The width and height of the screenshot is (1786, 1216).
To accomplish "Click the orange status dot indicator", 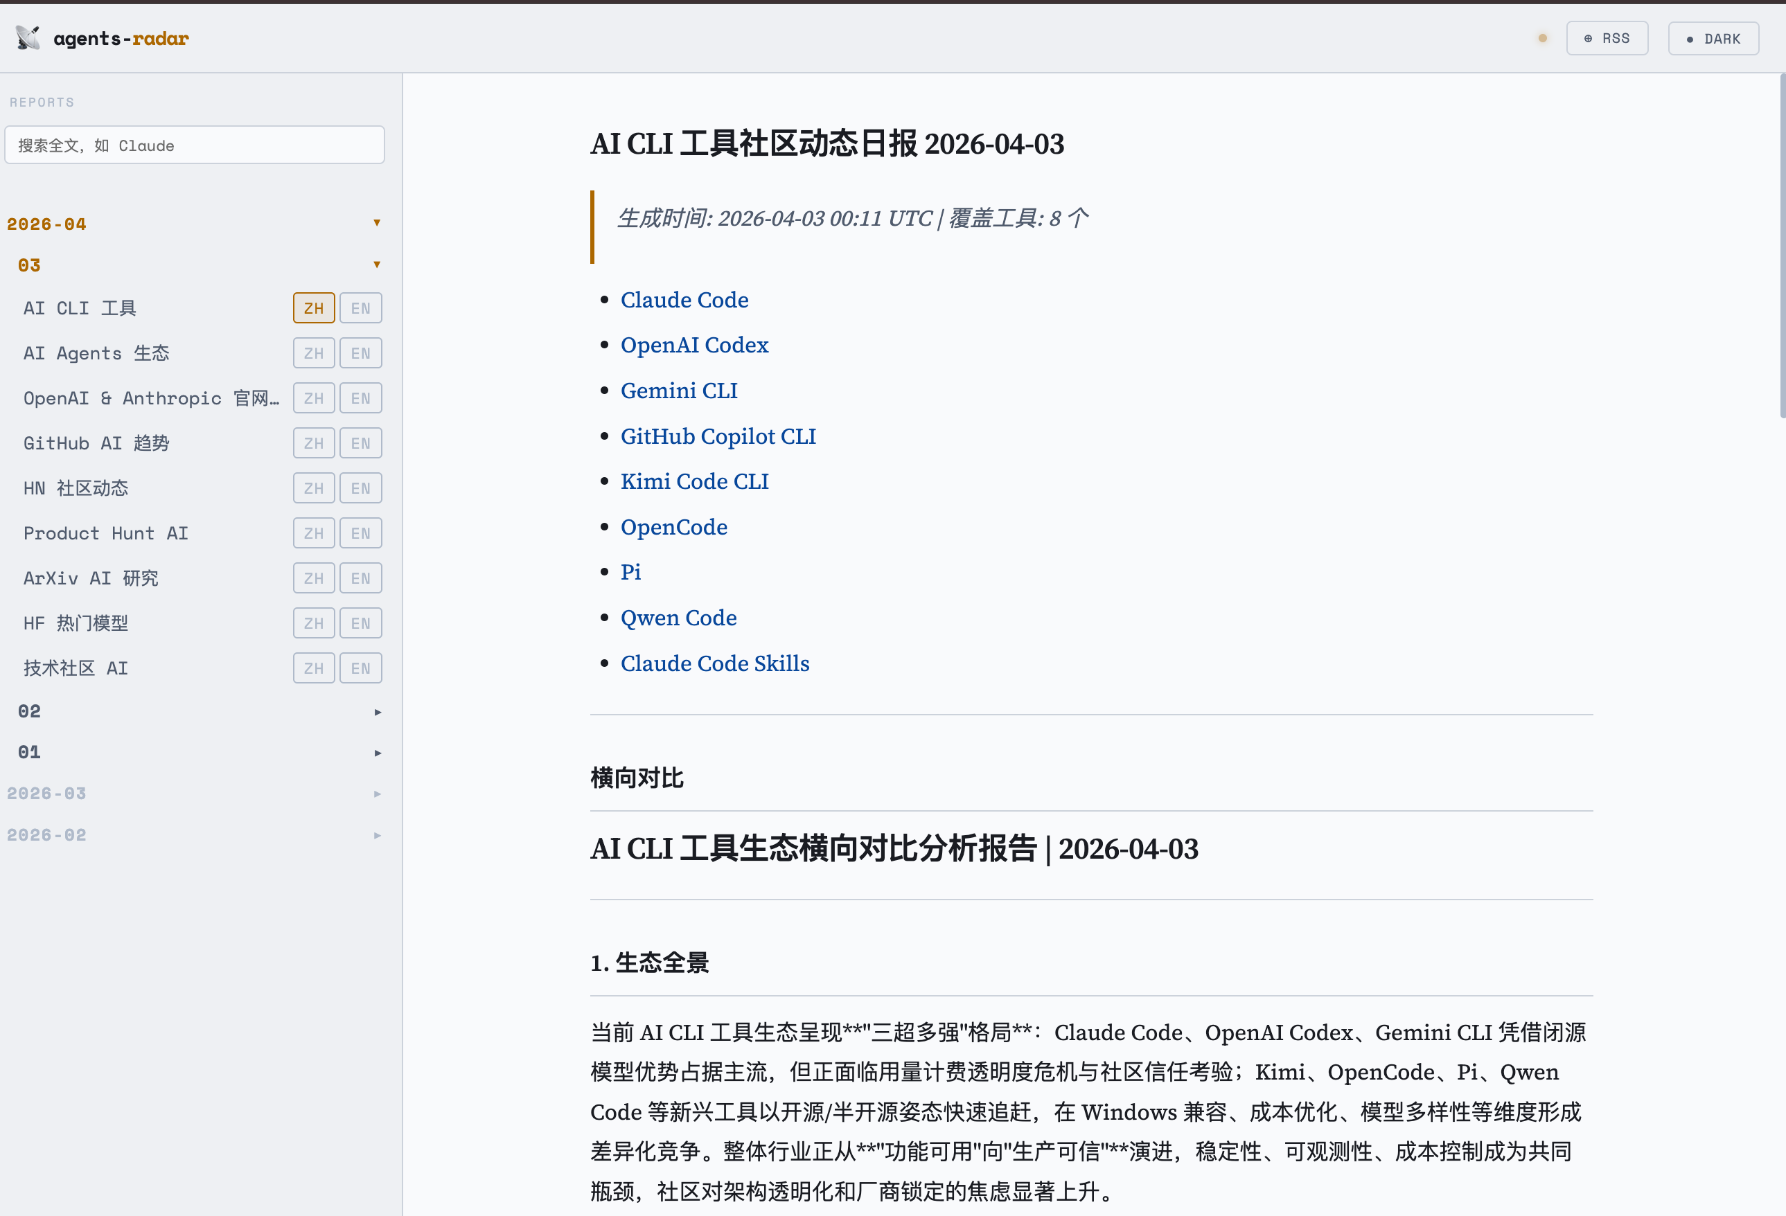I will (1541, 38).
